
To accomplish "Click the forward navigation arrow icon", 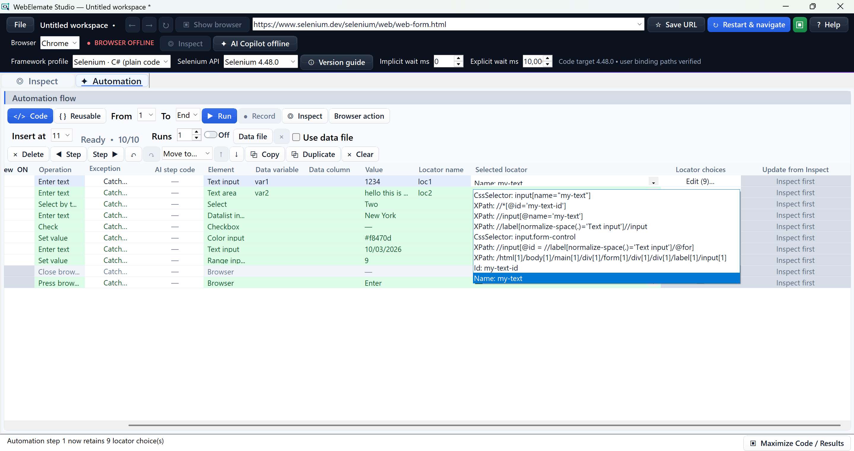I will [149, 25].
